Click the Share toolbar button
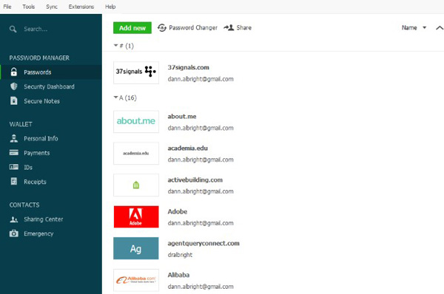 pyautogui.click(x=238, y=28)
